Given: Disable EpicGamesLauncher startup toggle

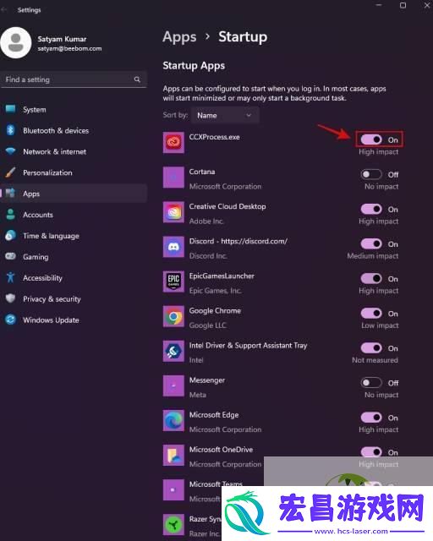Looking at the screenshot, I should point(371,278).
